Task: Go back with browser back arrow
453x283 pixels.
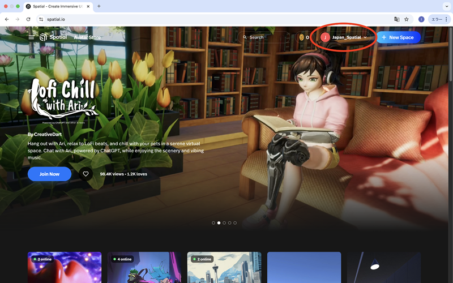Action: (x=7, y=19)
